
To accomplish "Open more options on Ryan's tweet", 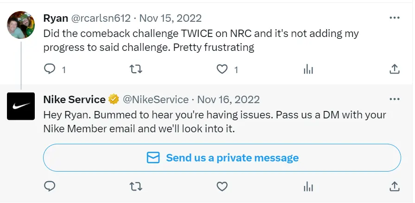I will tap(394, 18).
